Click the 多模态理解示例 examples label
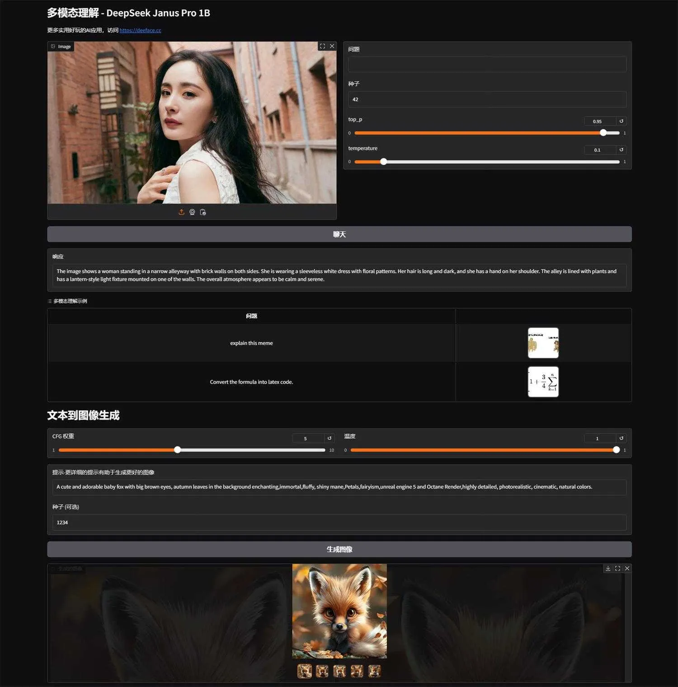Image resolution: width=678 pixels, height=687 pixels. (x=67, y=301)
